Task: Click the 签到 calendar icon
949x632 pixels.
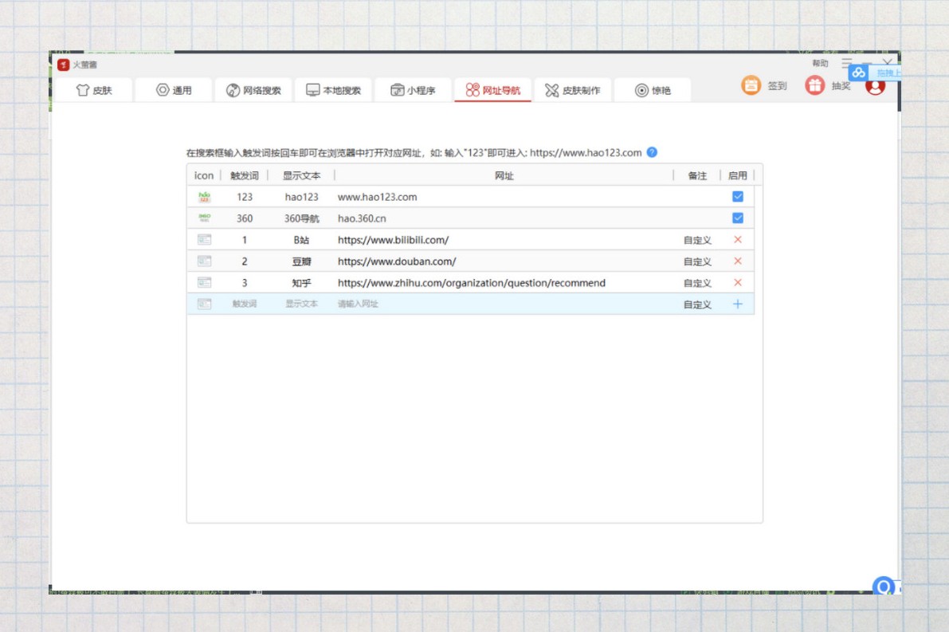Action: [751, 85]
